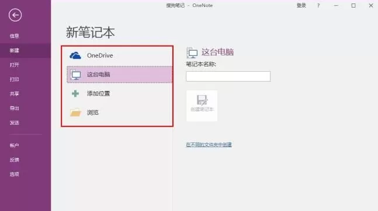Image resolution: width=378 pixels, height=211 pixels.
Task: Open the 信息 menu item
Action: coord(14,36)
